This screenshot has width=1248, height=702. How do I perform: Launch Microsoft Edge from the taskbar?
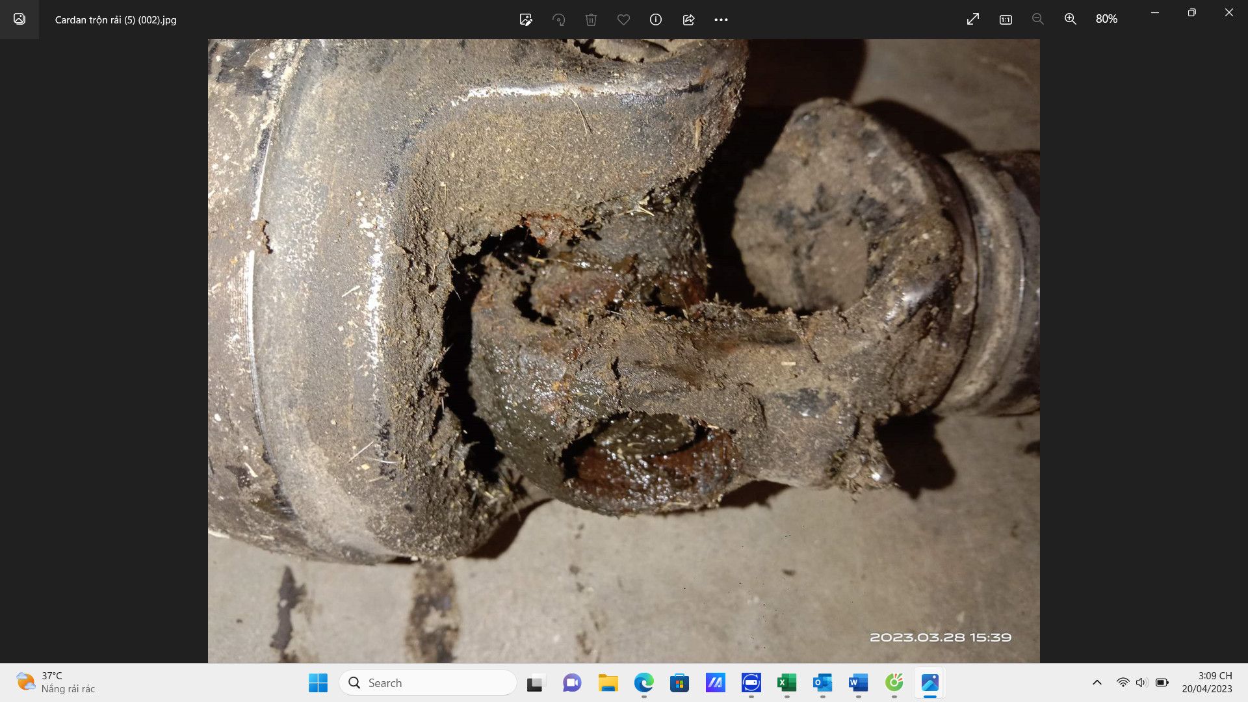pos(644,682)
